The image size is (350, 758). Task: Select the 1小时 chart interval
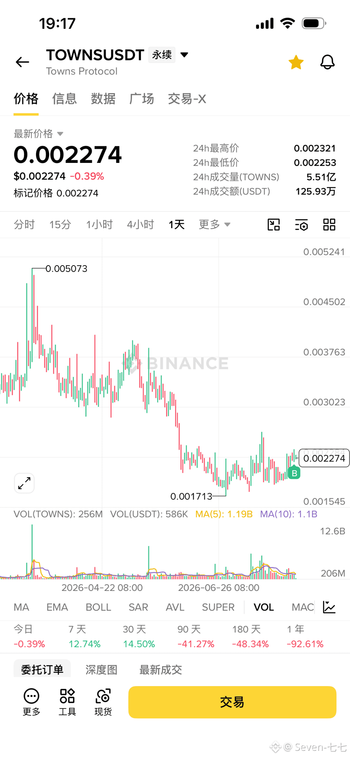click(99, 225)
